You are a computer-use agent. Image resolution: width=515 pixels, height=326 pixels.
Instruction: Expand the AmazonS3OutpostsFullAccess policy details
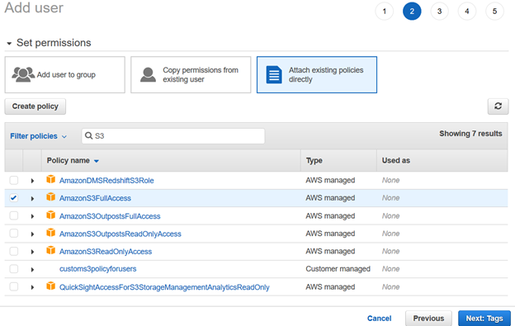[32, 216]
